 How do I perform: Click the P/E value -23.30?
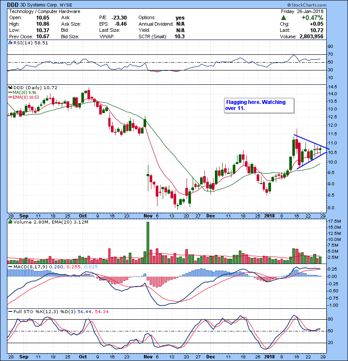(119, 18)
